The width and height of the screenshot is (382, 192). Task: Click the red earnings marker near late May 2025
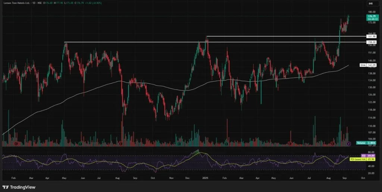pyautogui.click(x=290, y=144)
